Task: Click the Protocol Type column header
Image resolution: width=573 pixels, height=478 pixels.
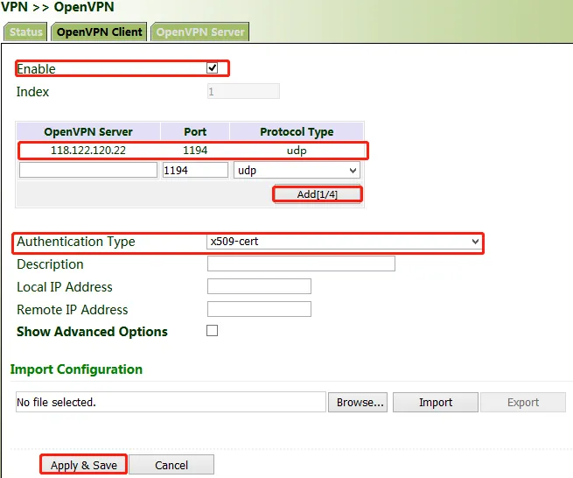Action: [297, 131]
